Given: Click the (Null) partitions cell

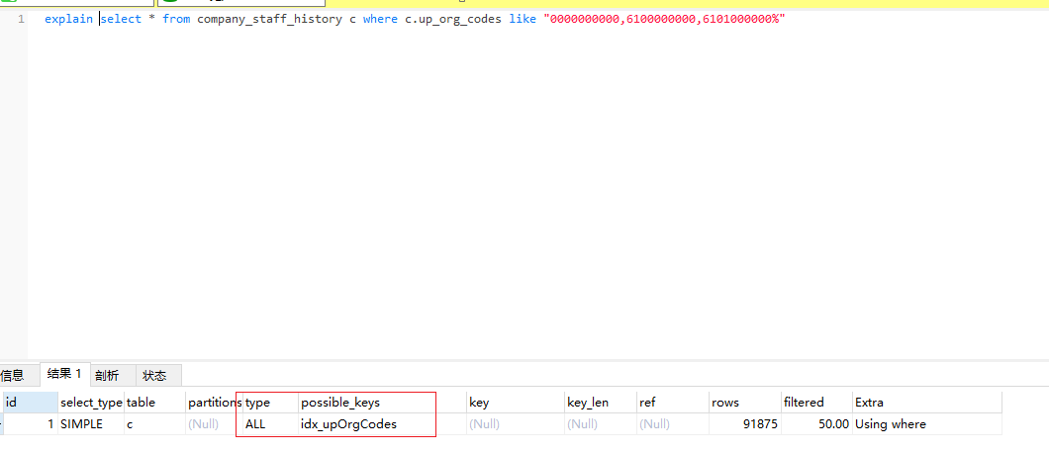Looking at the screenshot, I should pos(214,424).
